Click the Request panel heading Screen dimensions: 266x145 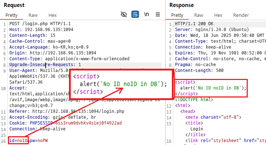pos(14,5)
